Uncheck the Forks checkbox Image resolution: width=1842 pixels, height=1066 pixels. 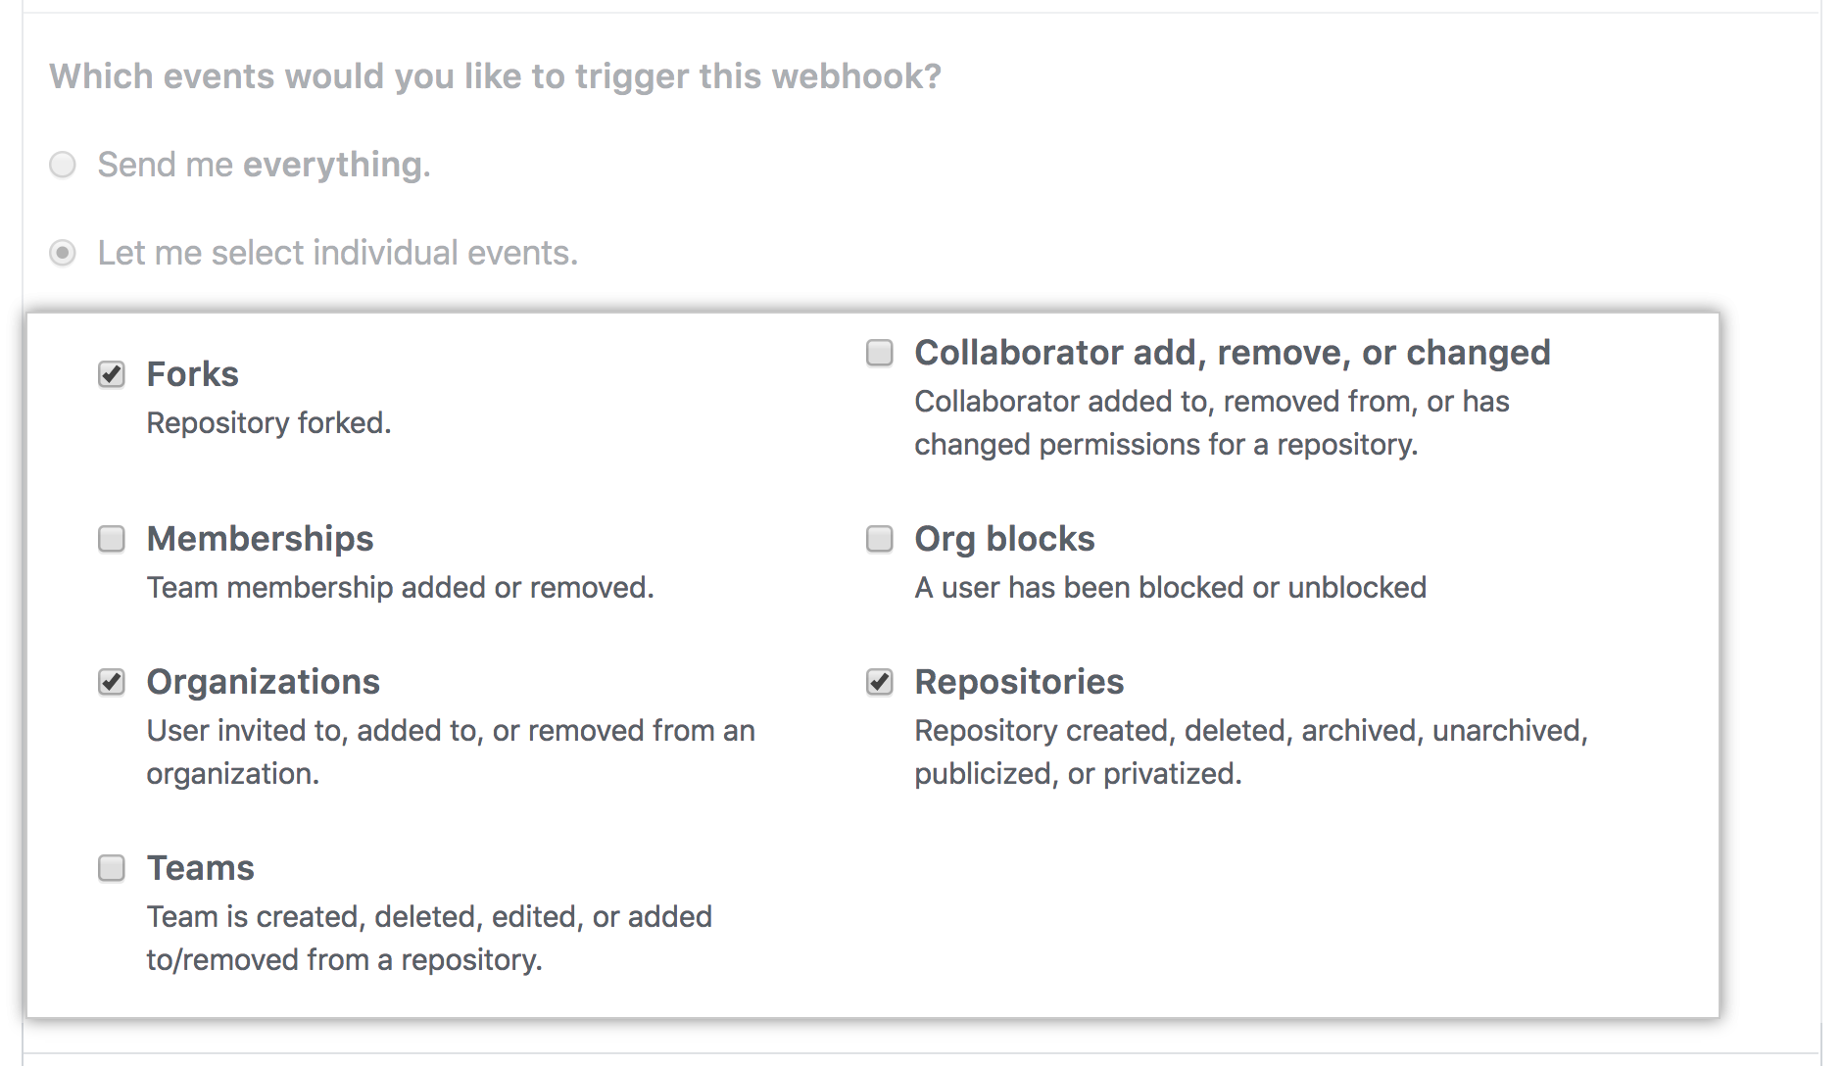(112, 374)
